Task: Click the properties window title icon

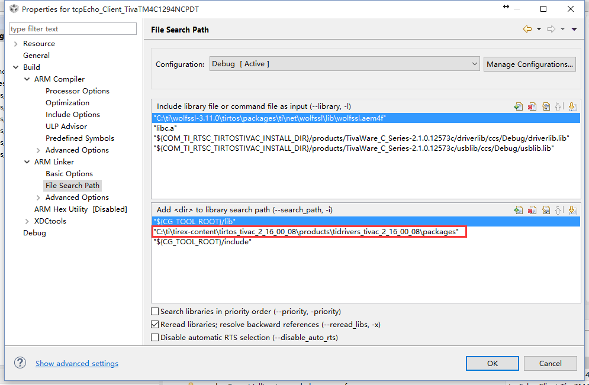Action: [x=14, y=9]
